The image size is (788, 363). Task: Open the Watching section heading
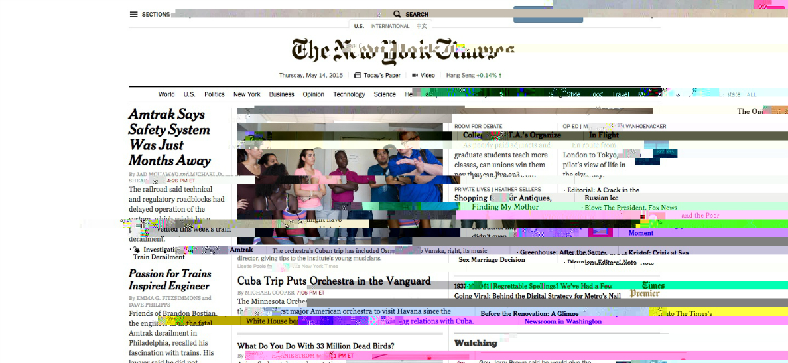coord(476,343)
